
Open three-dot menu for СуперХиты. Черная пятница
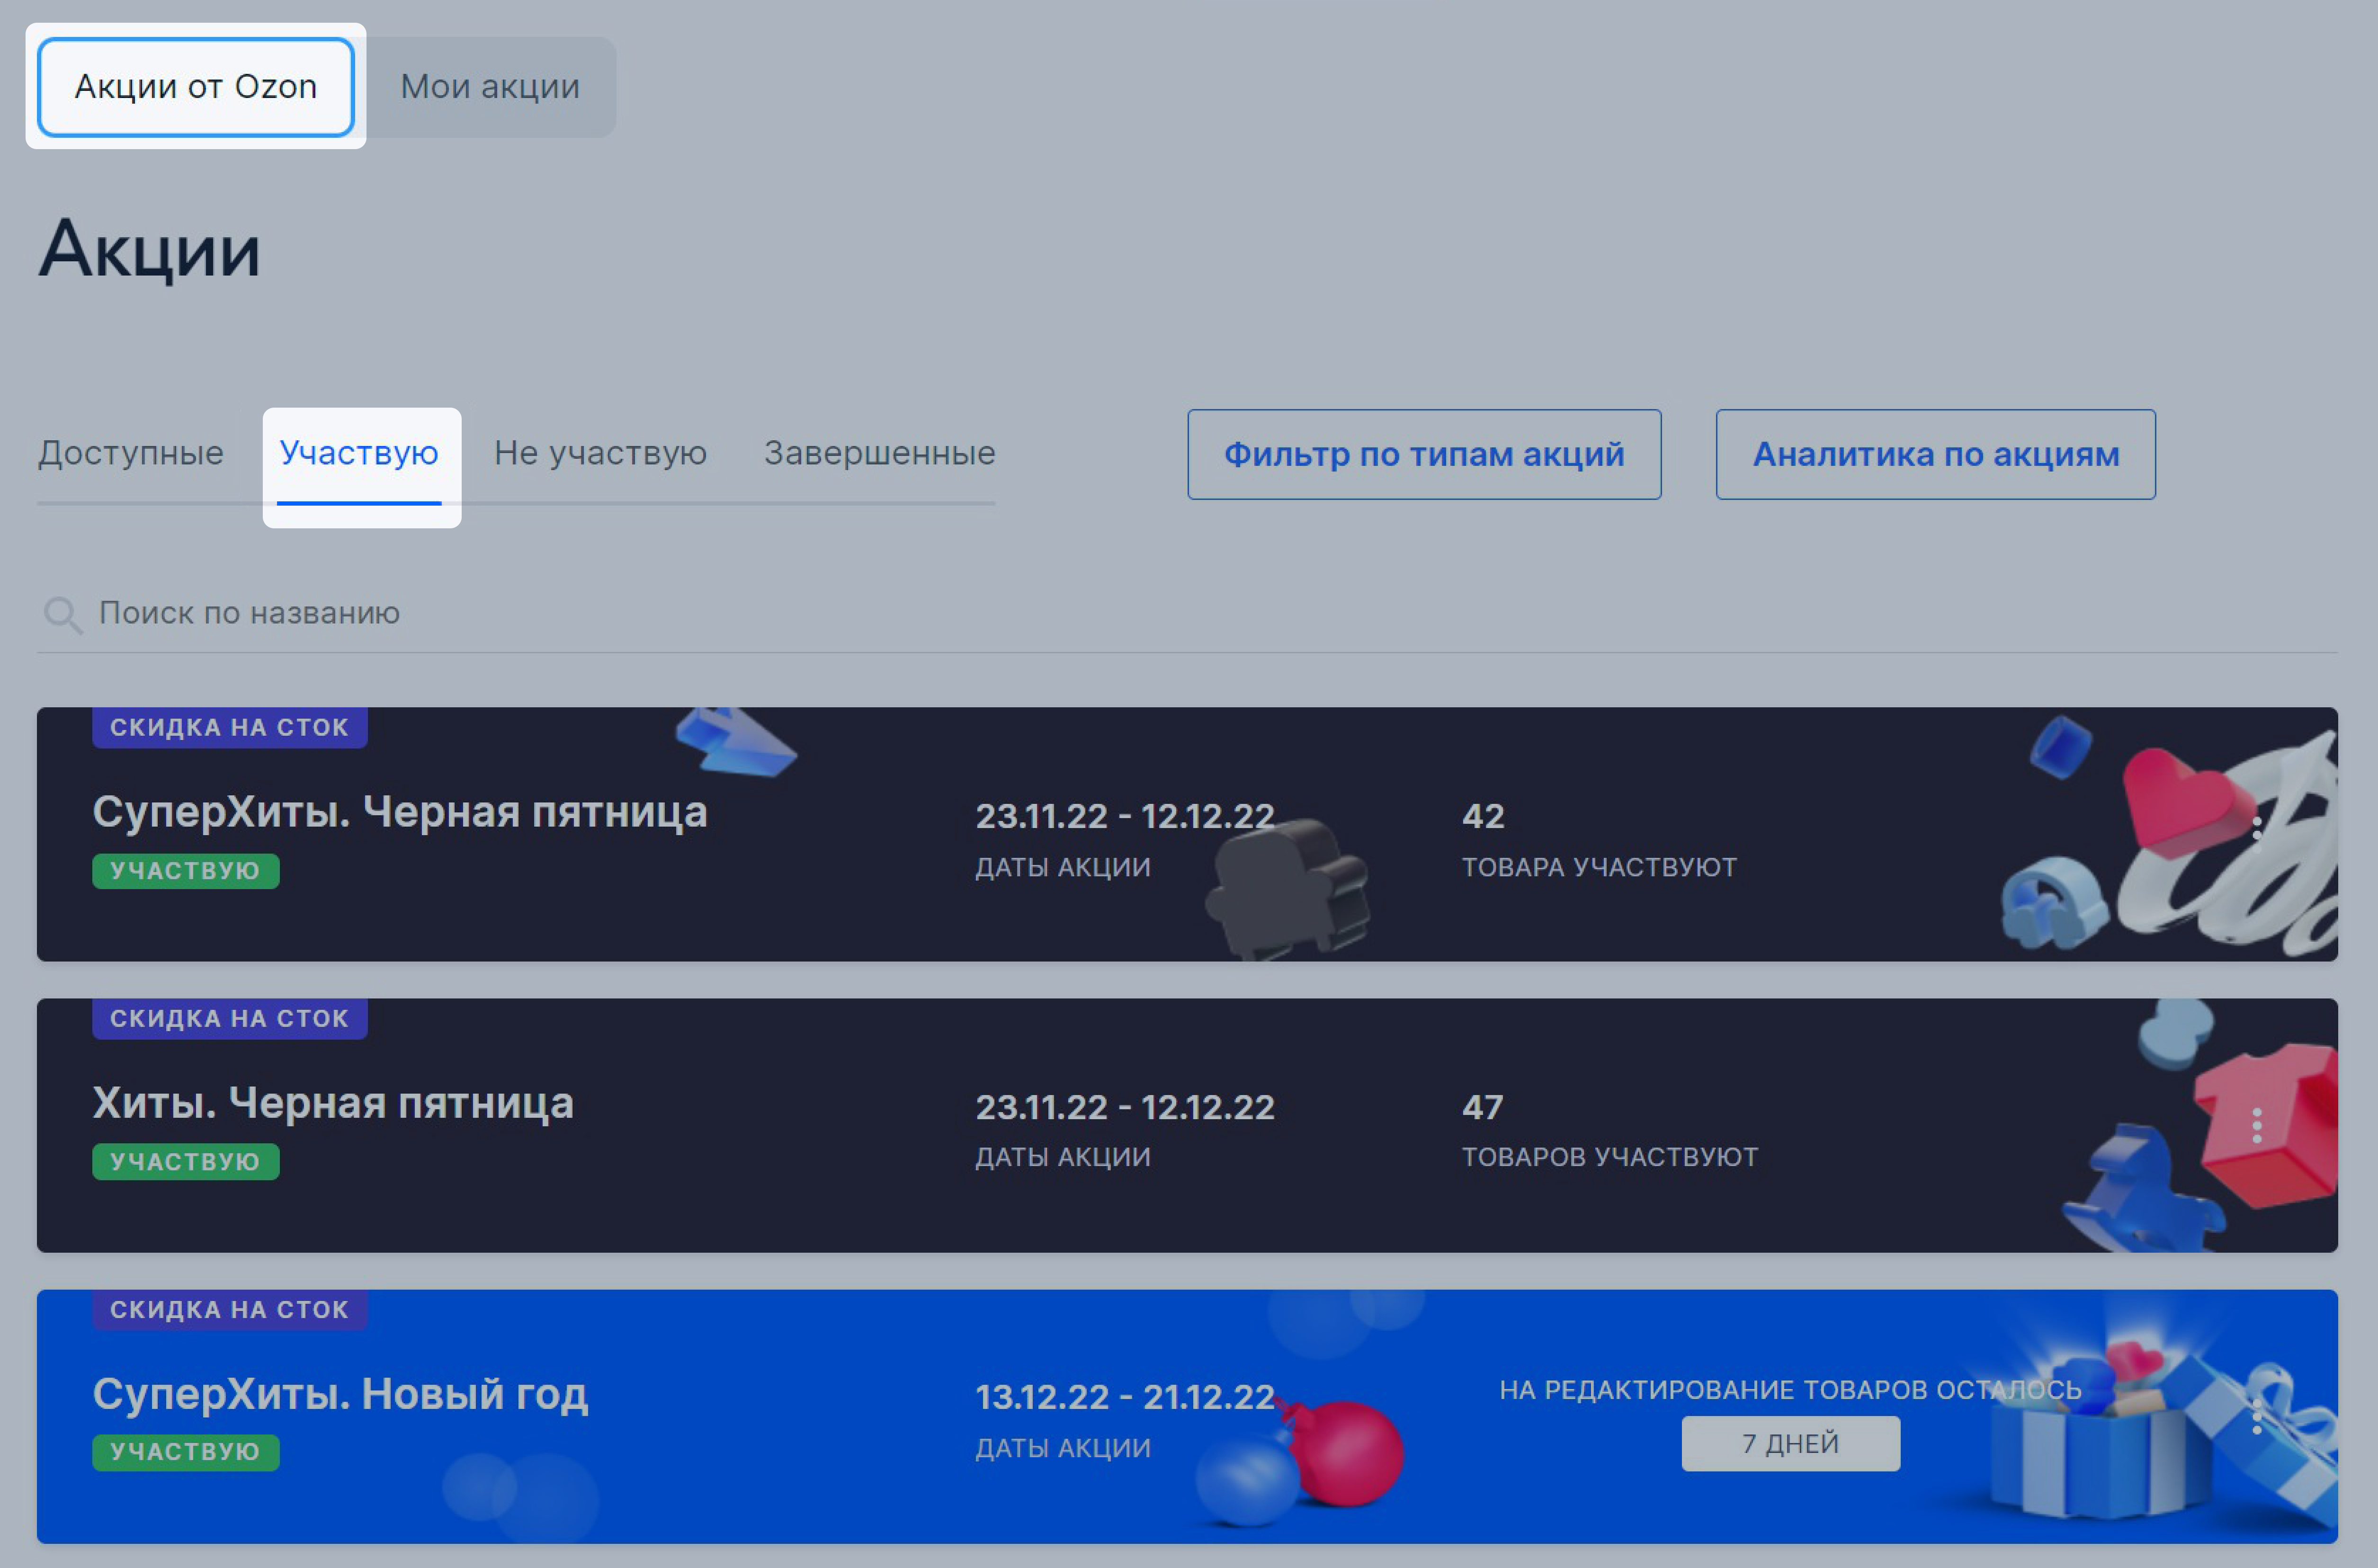coord(2257,834)
